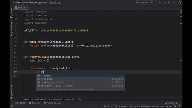Close the main.py editor tab
Screen dimensions: 192x108
click(27, 7)
